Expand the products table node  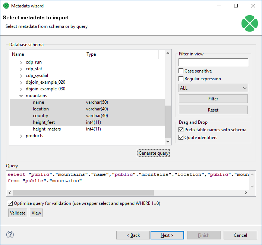tap(21, 136)
